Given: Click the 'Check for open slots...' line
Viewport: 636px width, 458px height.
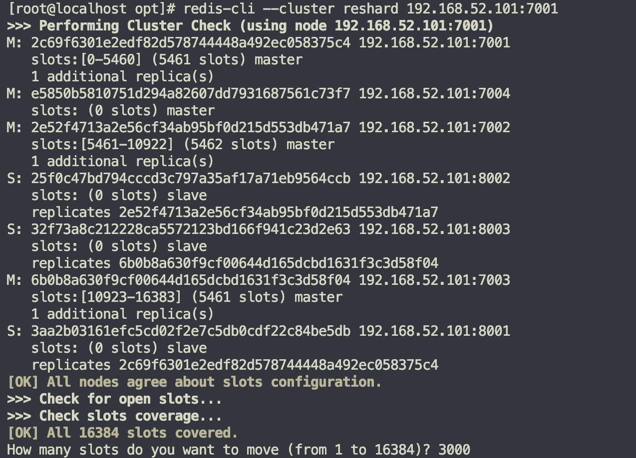Looking at the screenshot, I should tap(115, 399).
